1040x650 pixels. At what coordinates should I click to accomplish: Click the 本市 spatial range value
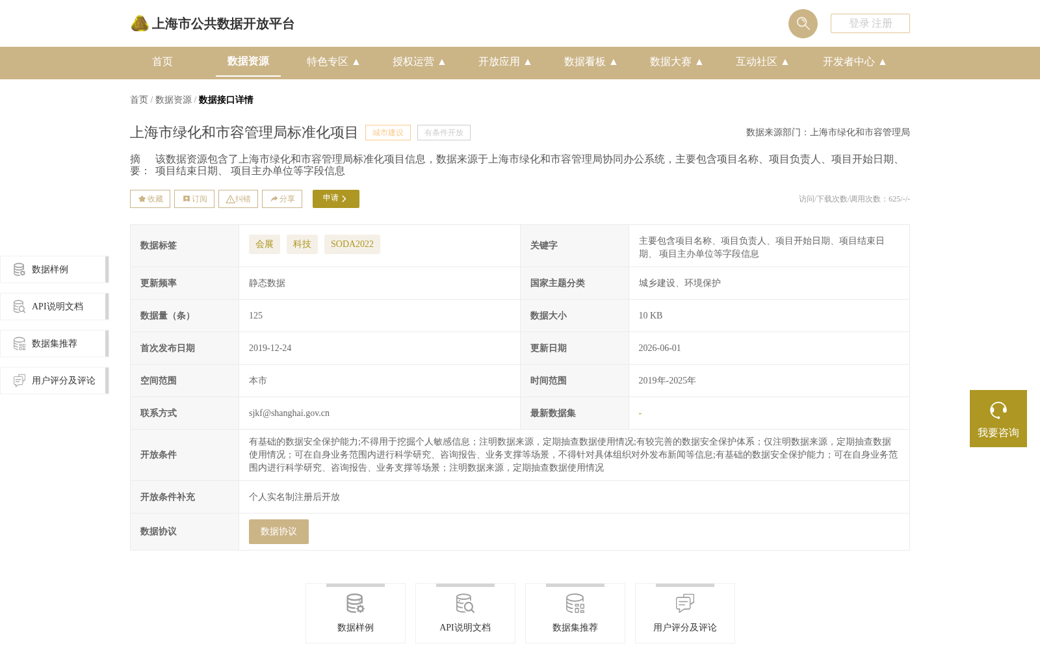(258, 381)
